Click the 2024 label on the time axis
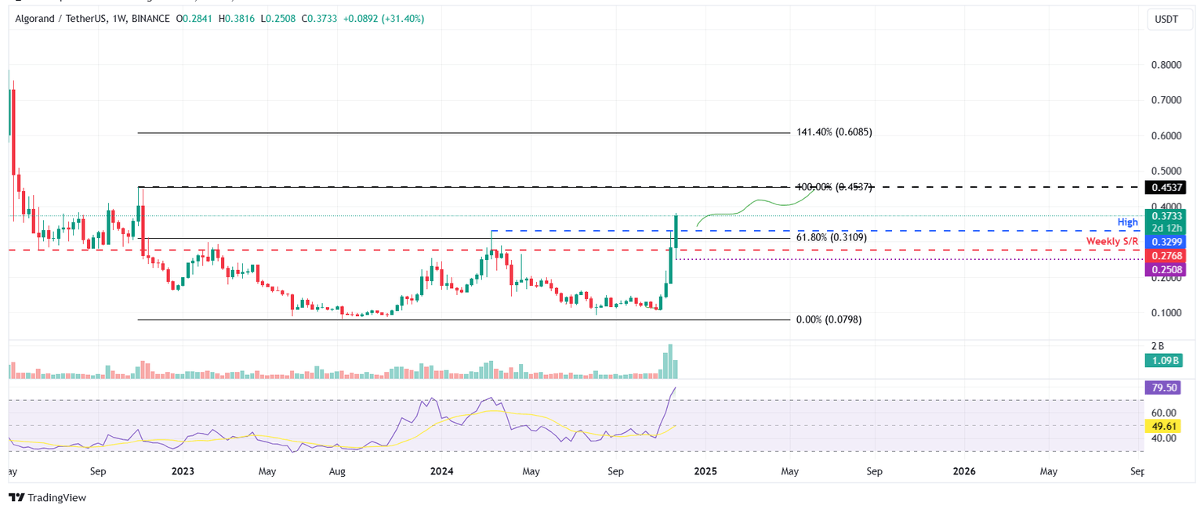The image size is (1204, 512). 441,471
